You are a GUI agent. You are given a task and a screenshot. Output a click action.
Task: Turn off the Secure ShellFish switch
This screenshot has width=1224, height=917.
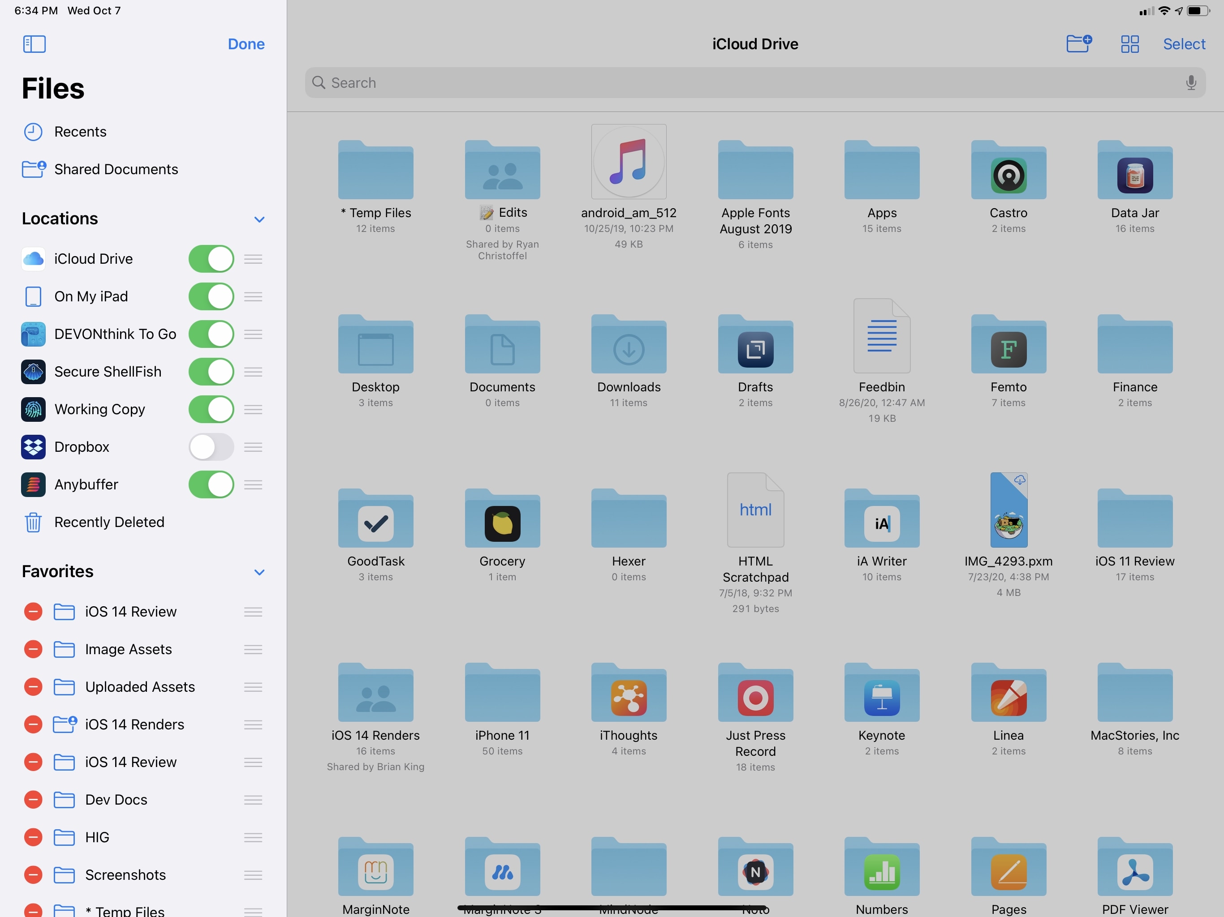(x=211, y=372)
